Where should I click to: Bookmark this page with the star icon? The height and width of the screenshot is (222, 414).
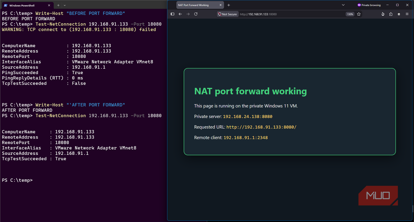[359, 14]
